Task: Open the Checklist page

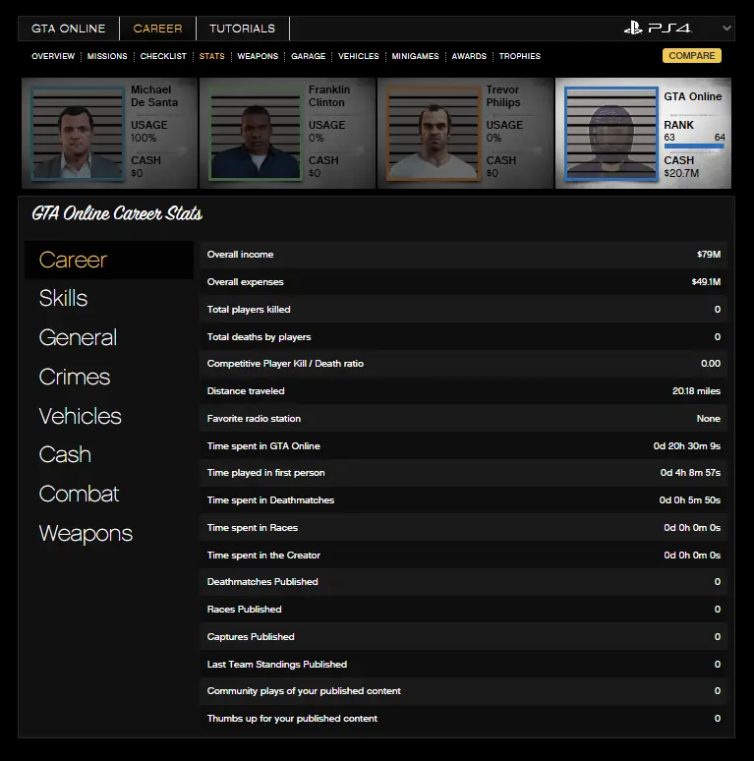Action: pos(163,56)
